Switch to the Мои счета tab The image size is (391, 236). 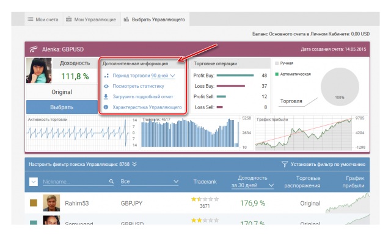pos(43,19)
